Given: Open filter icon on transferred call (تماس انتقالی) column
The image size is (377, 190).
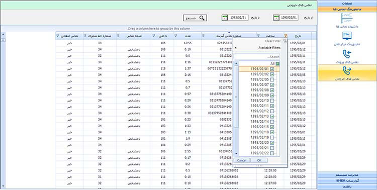Looking at the screenshot, I should [x=57, y=36].
